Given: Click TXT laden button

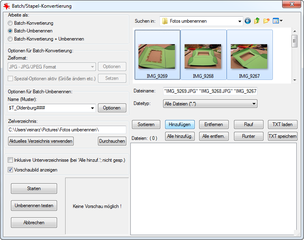Looking at the screenshot, I should tap(283, 124).
